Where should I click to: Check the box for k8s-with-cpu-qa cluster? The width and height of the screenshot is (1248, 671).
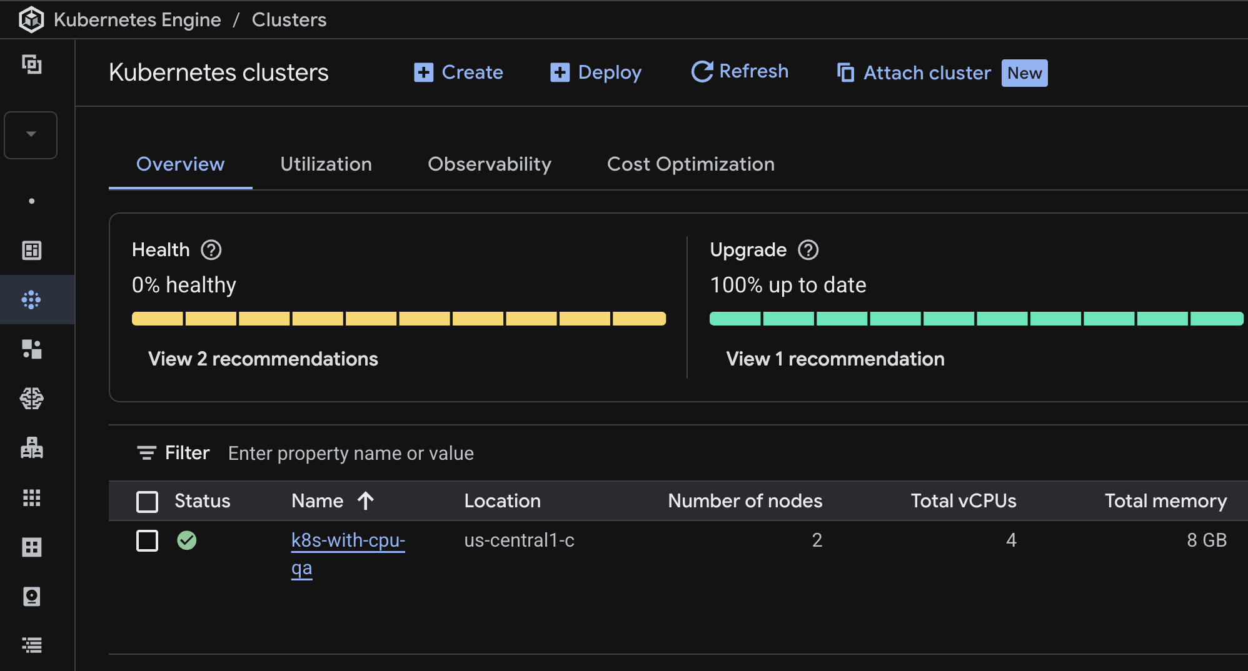[x=148, y=540]
